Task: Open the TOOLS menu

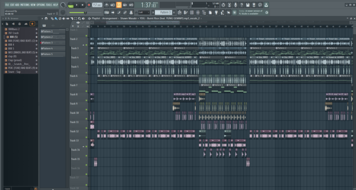Action: pyautogui.click(x=49, y=5)
